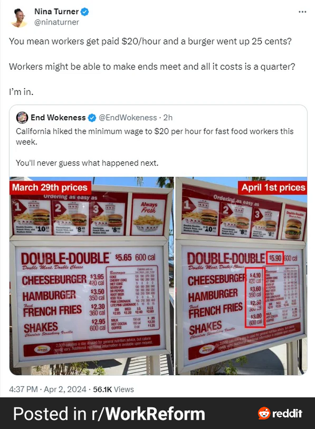
Task: Click the 2h quoted tweet timestamp
Action: [x=168, y=118]
